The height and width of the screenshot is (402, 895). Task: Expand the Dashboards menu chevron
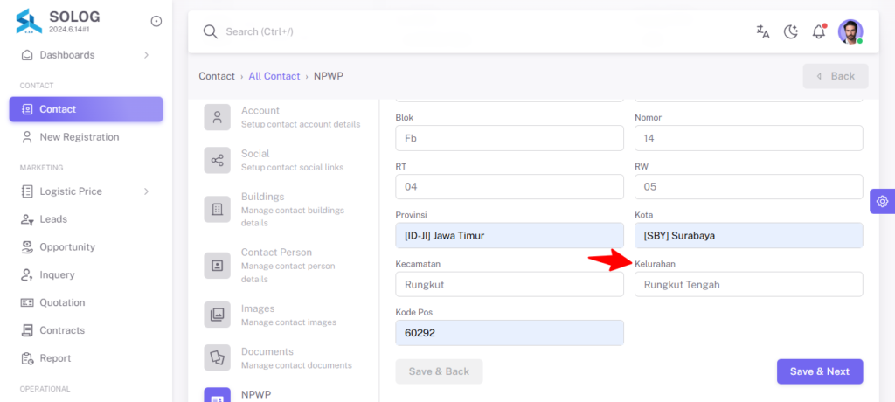pos(146,55)
